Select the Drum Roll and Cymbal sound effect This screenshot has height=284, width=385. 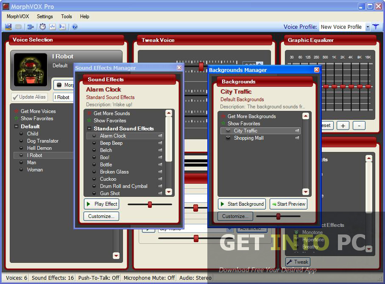coord(125,186)
